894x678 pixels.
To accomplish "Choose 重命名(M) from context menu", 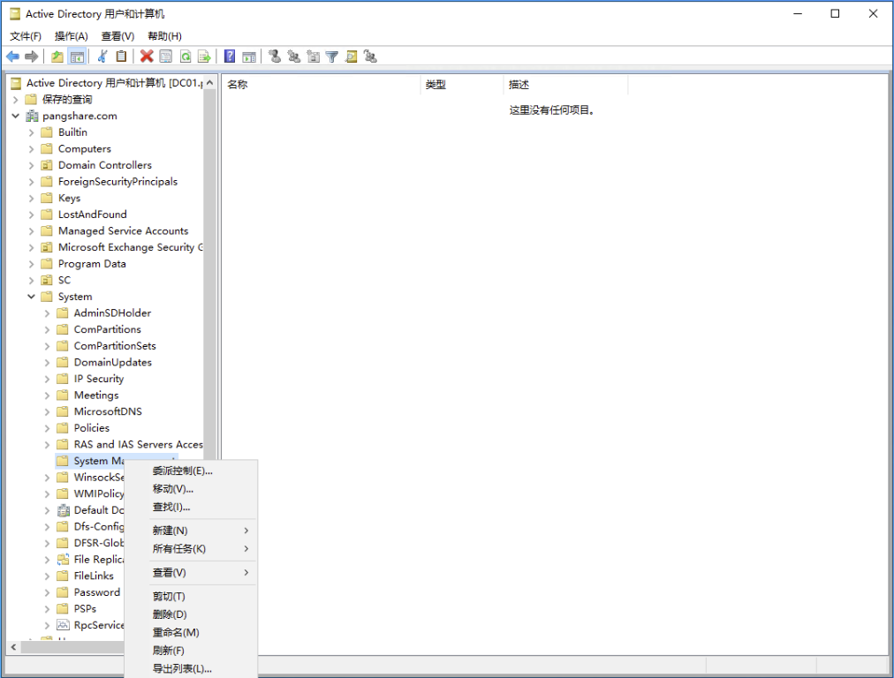I will (x=191, y=632).
